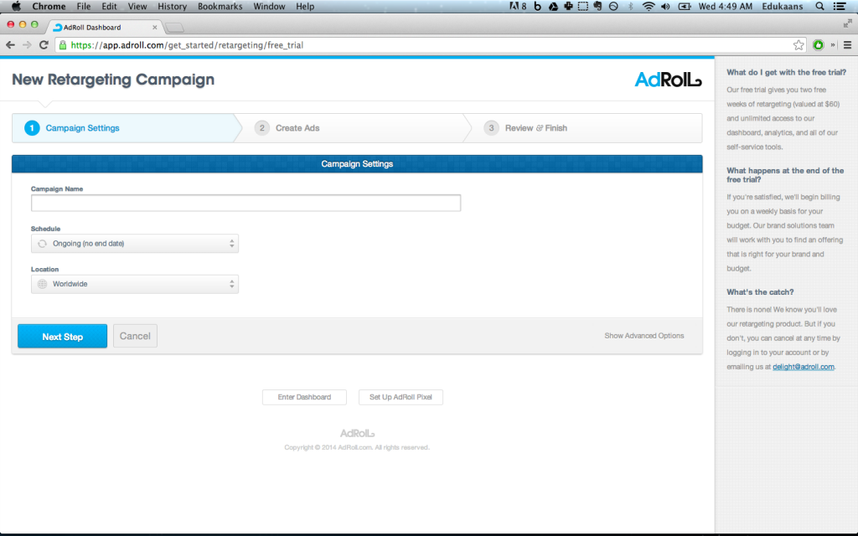
Task: Click the Google Drive menu bar icon
Action: point(553,7)
